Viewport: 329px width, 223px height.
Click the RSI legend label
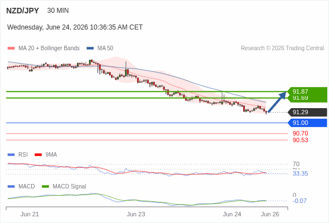pyautogui.click(x=23, y=155)
